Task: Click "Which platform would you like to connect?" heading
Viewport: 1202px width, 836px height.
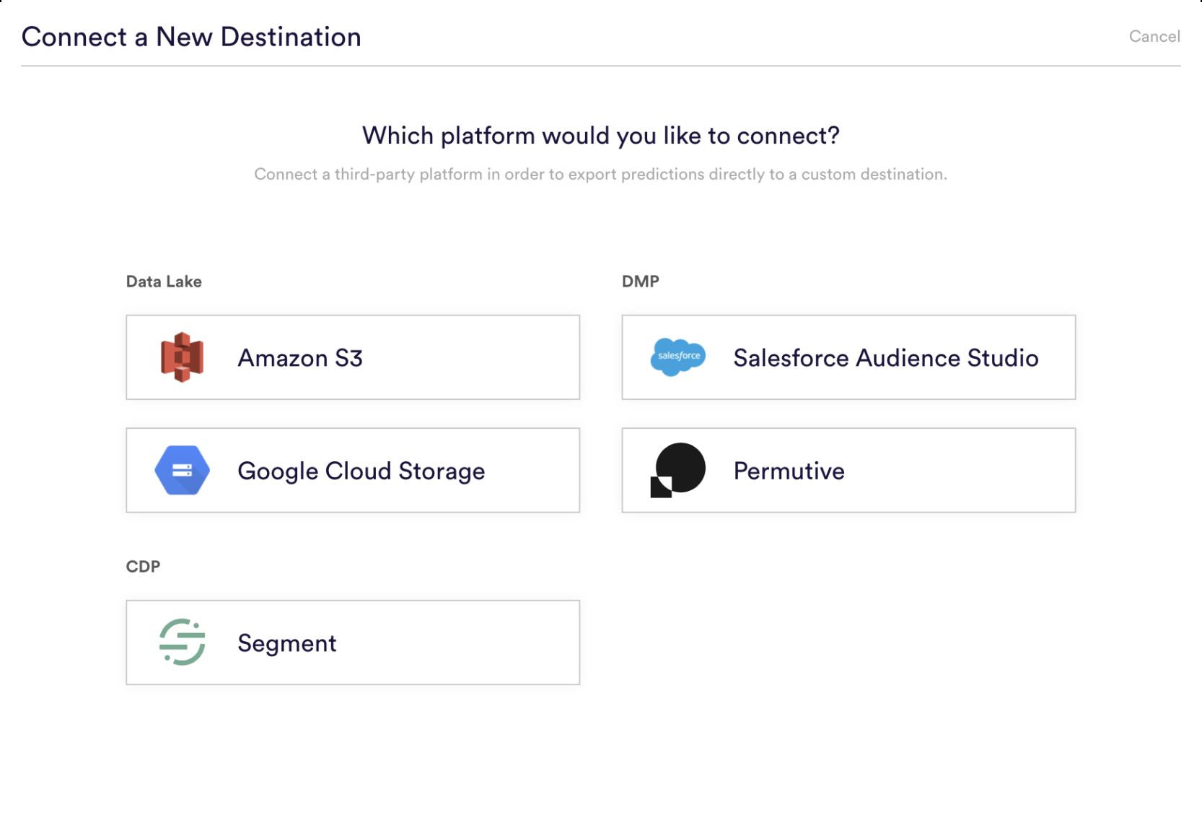Action: 601,136
